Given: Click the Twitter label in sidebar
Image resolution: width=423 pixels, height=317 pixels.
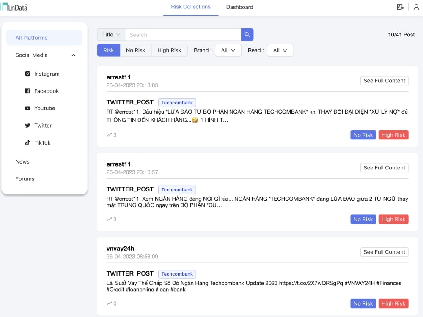Looking at the screenshot, I should (x=43, y=126).
